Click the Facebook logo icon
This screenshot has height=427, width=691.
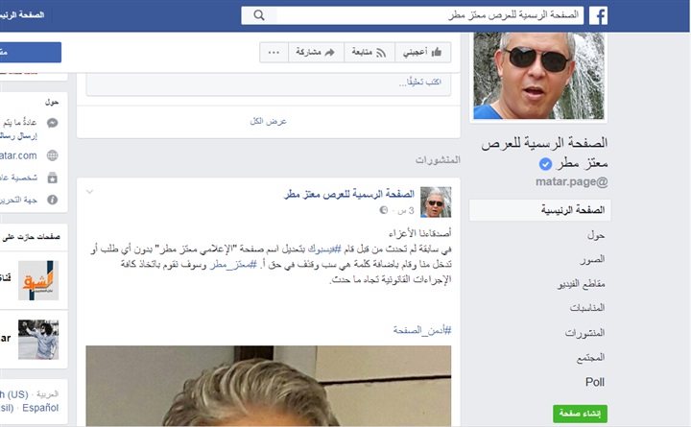598,16
